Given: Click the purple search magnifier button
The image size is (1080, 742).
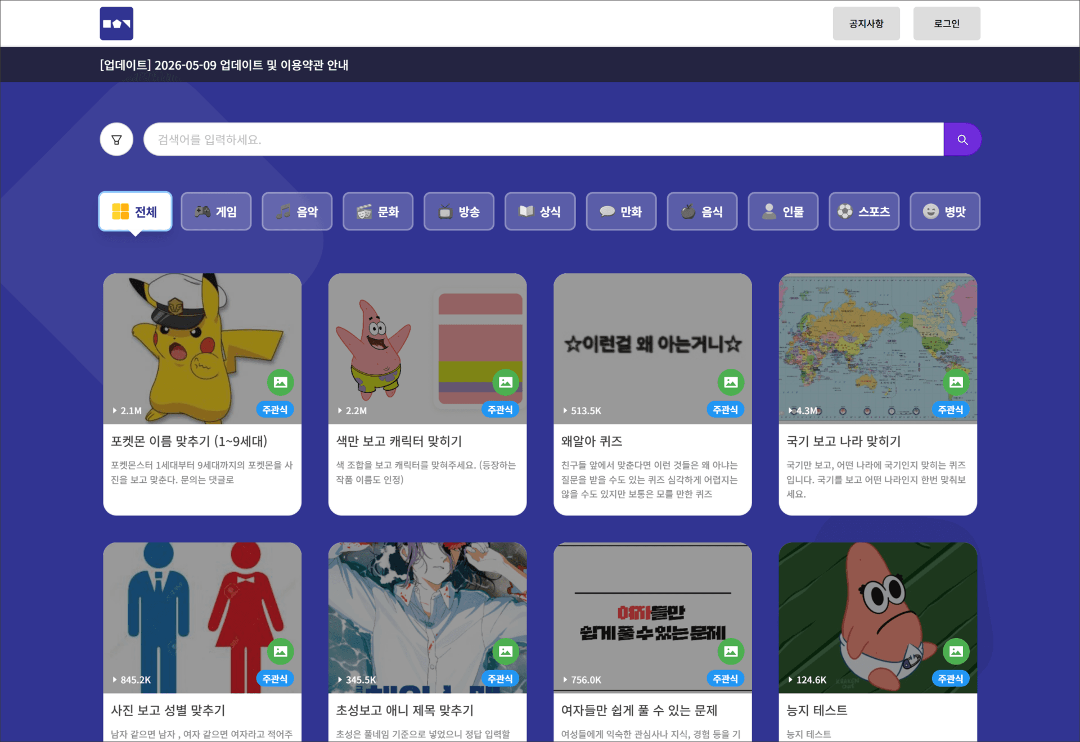Looking at the screenshot, I should point(962,139).
